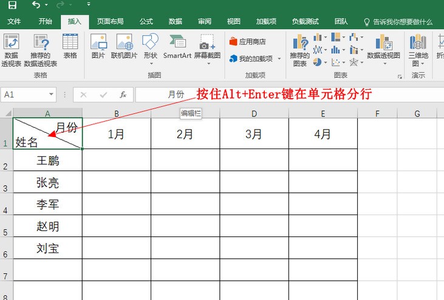Open 推荐的图表 recommended charts
Image resolution: width=444 pixels, height=300 pixels.
(299, 50)
